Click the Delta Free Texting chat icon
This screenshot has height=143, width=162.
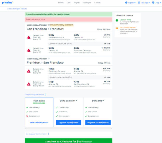[x=117, y=28]
